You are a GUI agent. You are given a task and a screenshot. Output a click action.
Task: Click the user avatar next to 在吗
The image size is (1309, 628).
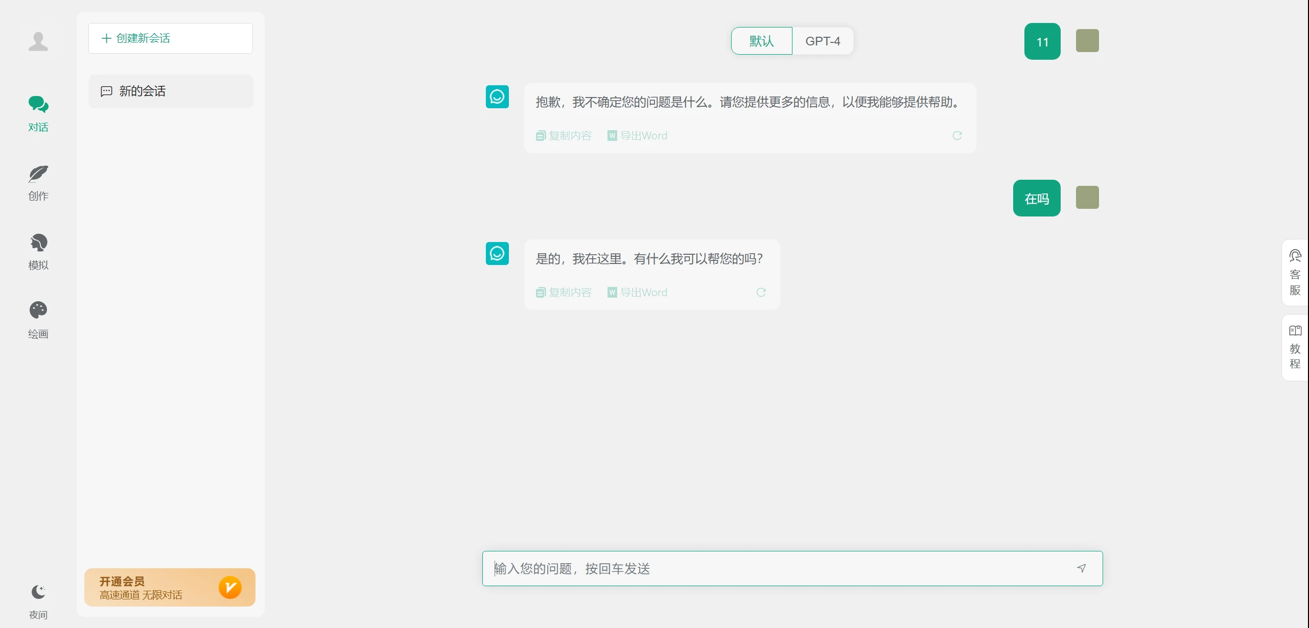tap(1087, 198)
